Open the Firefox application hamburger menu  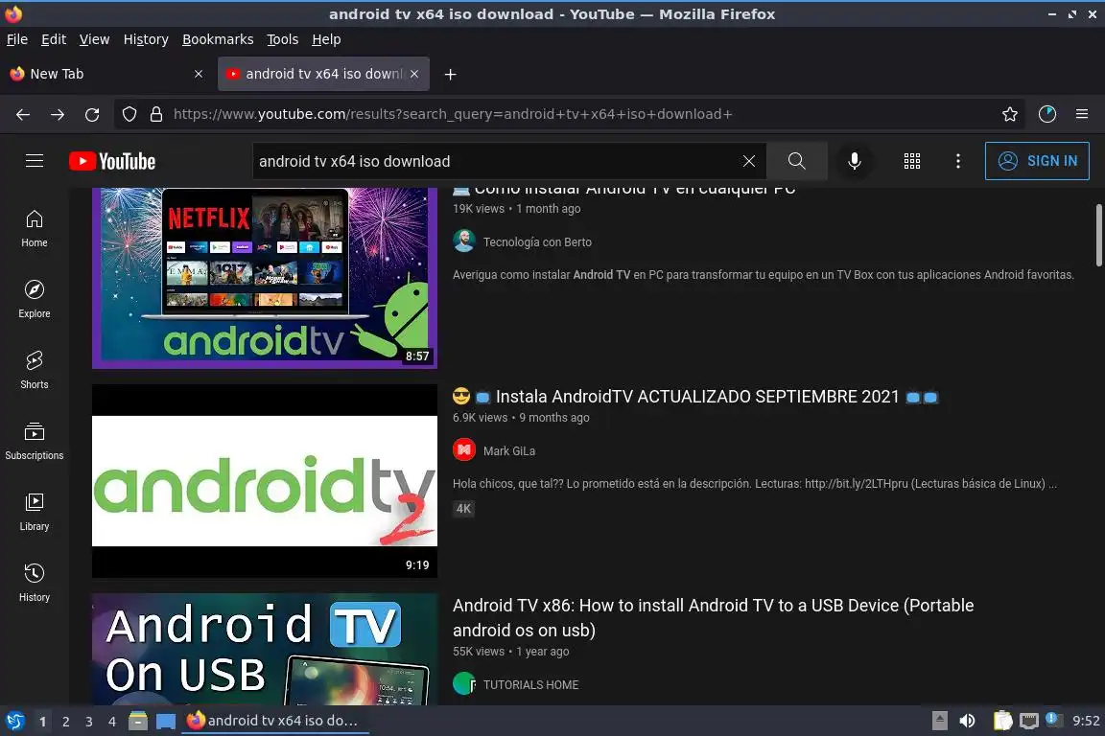[x=1082, y=114]
